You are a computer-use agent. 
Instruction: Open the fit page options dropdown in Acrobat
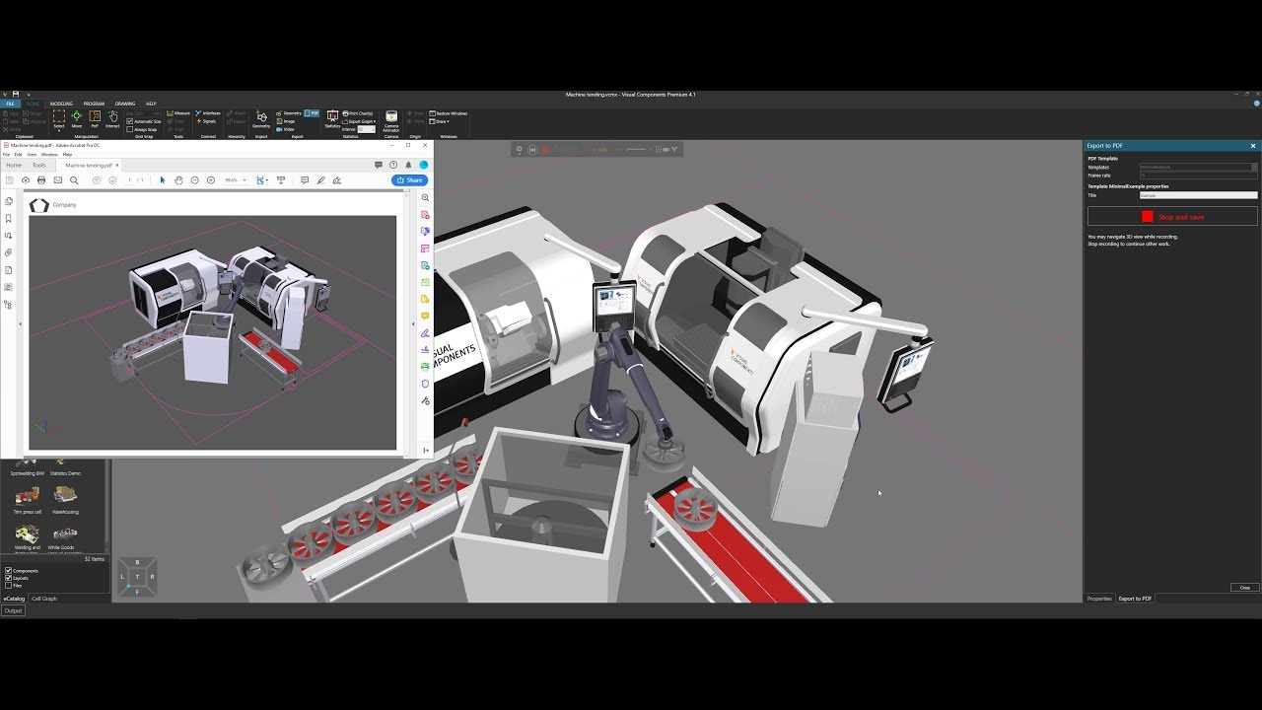point(267,180)
